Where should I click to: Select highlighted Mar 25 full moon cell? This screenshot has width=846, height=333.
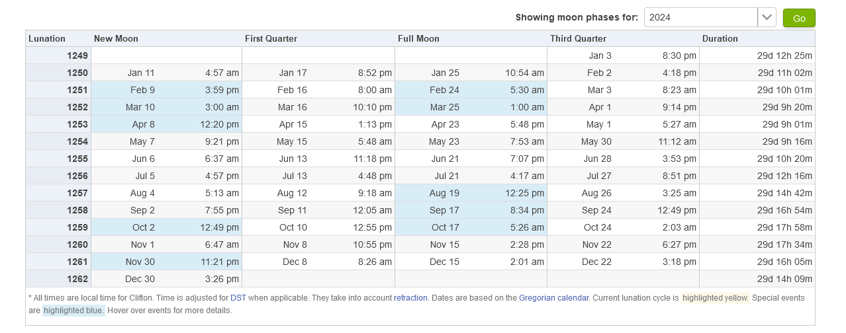click(x=471, y=107)
